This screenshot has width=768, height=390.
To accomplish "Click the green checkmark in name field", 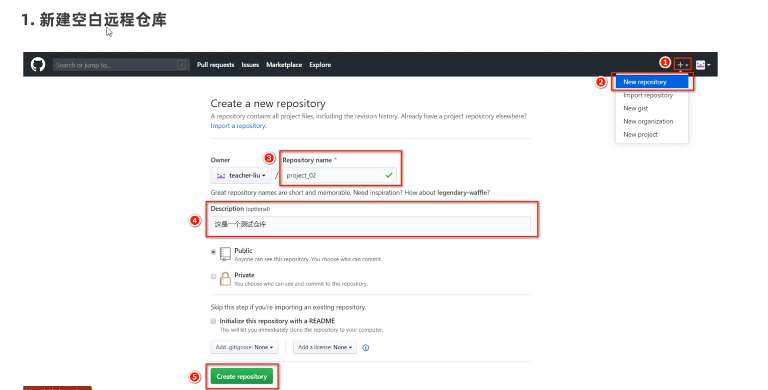I will 388,175.
